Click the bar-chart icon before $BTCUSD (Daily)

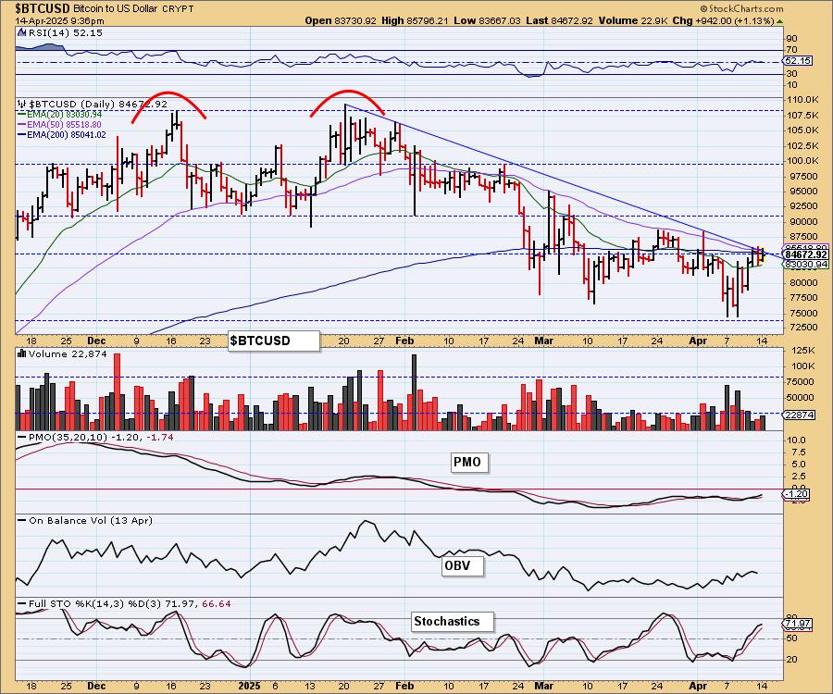(x=22, y=104)
